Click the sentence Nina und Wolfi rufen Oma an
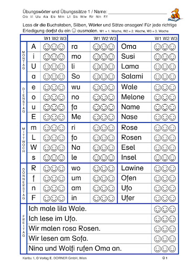The width and height of the screenshot is (190, 269). pos(75,249)
